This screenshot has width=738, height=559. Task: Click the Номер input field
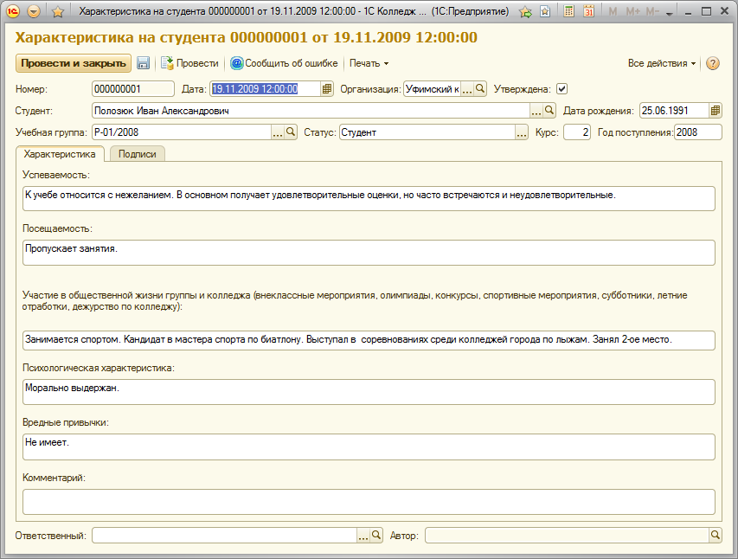[x=133, y=89]
